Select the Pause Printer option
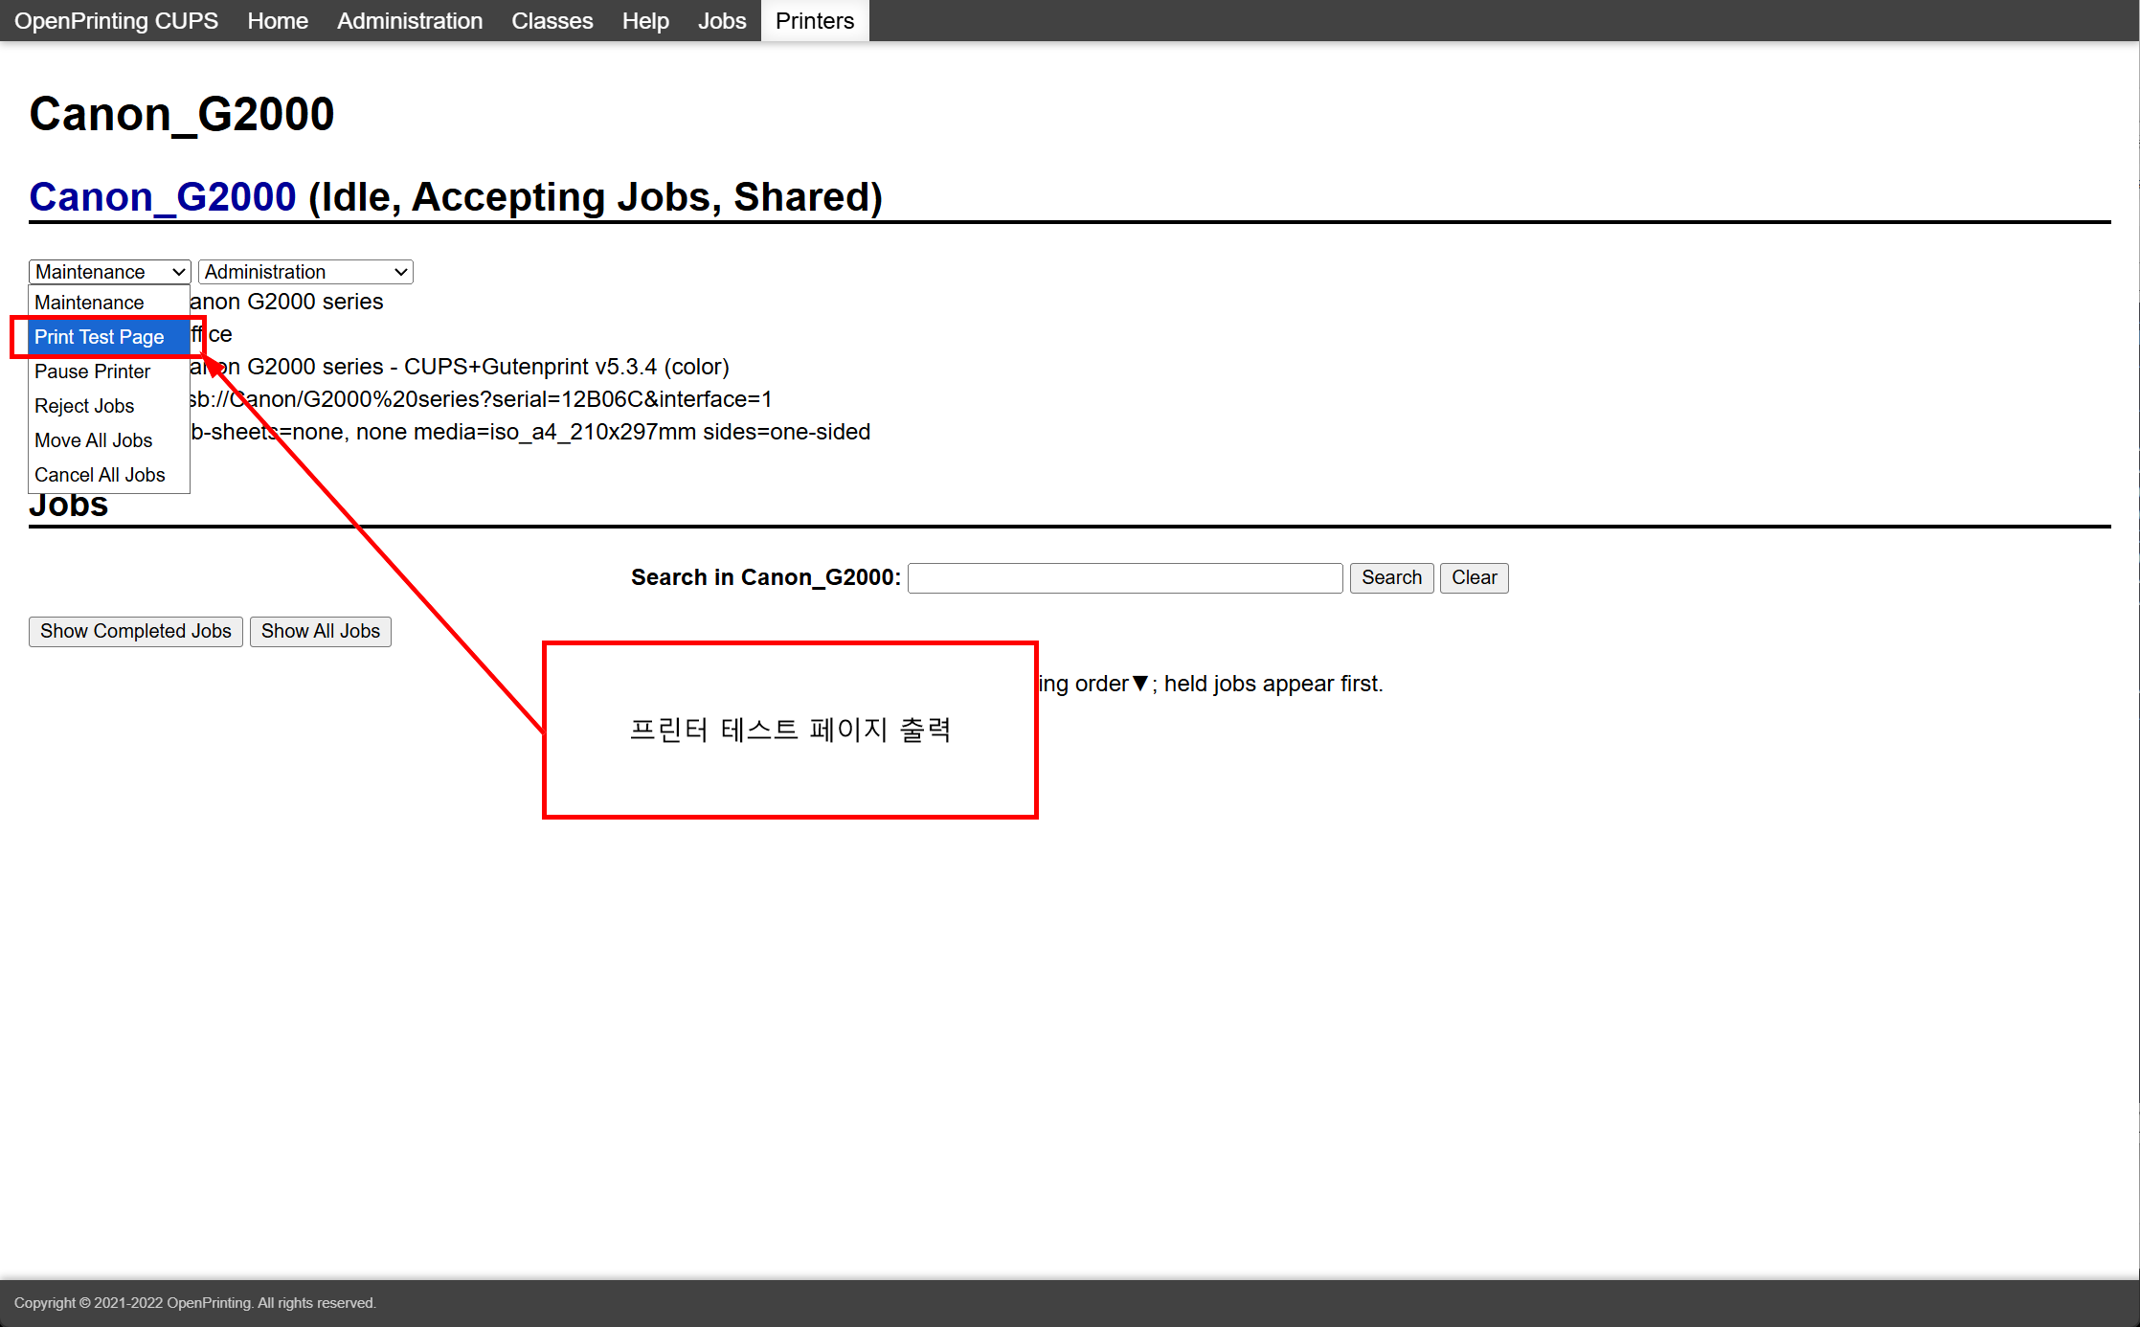This screenshot has width=2140, height=1327. click(x=92, y=371)
